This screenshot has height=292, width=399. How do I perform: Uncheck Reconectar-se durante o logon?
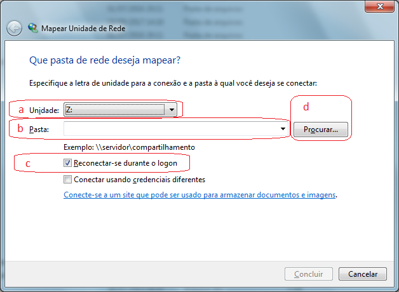68,163
